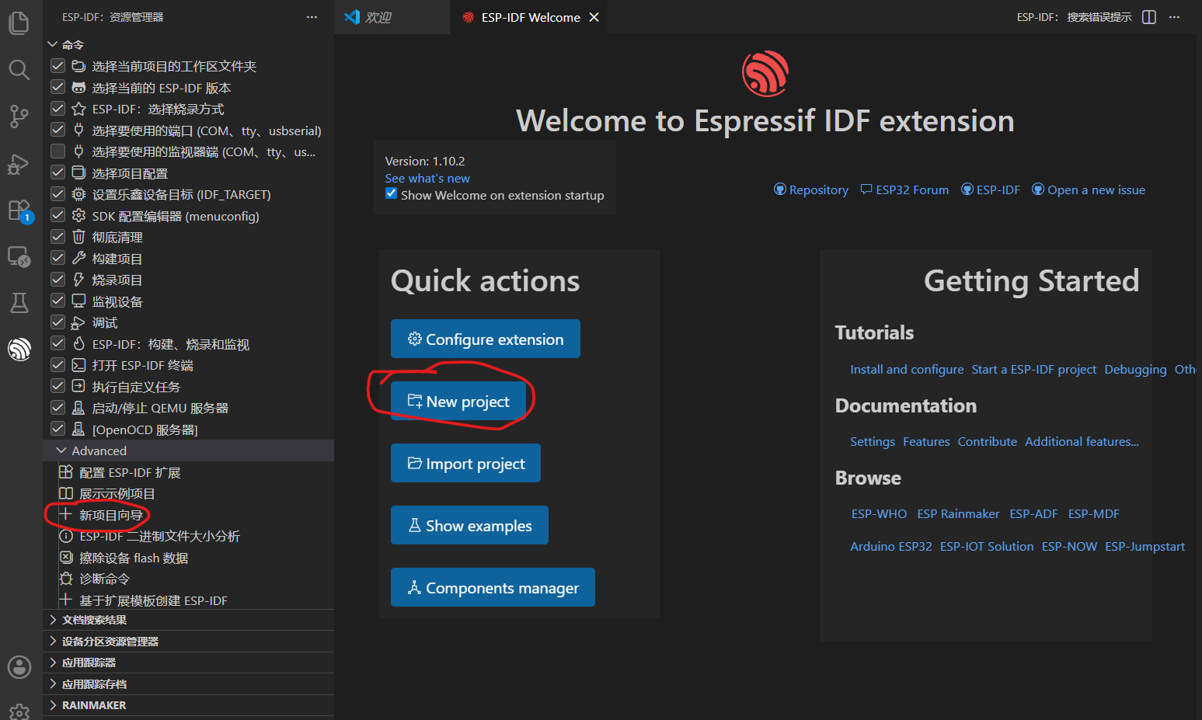Image resolution: width=1202 pixels, height=720 pixels.
Task: Check the 选择要使用的监视器端 checkbox
Action: [57, 151]
